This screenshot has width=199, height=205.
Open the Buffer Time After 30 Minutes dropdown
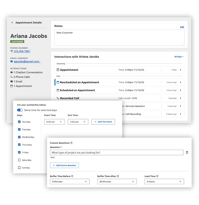117,181
